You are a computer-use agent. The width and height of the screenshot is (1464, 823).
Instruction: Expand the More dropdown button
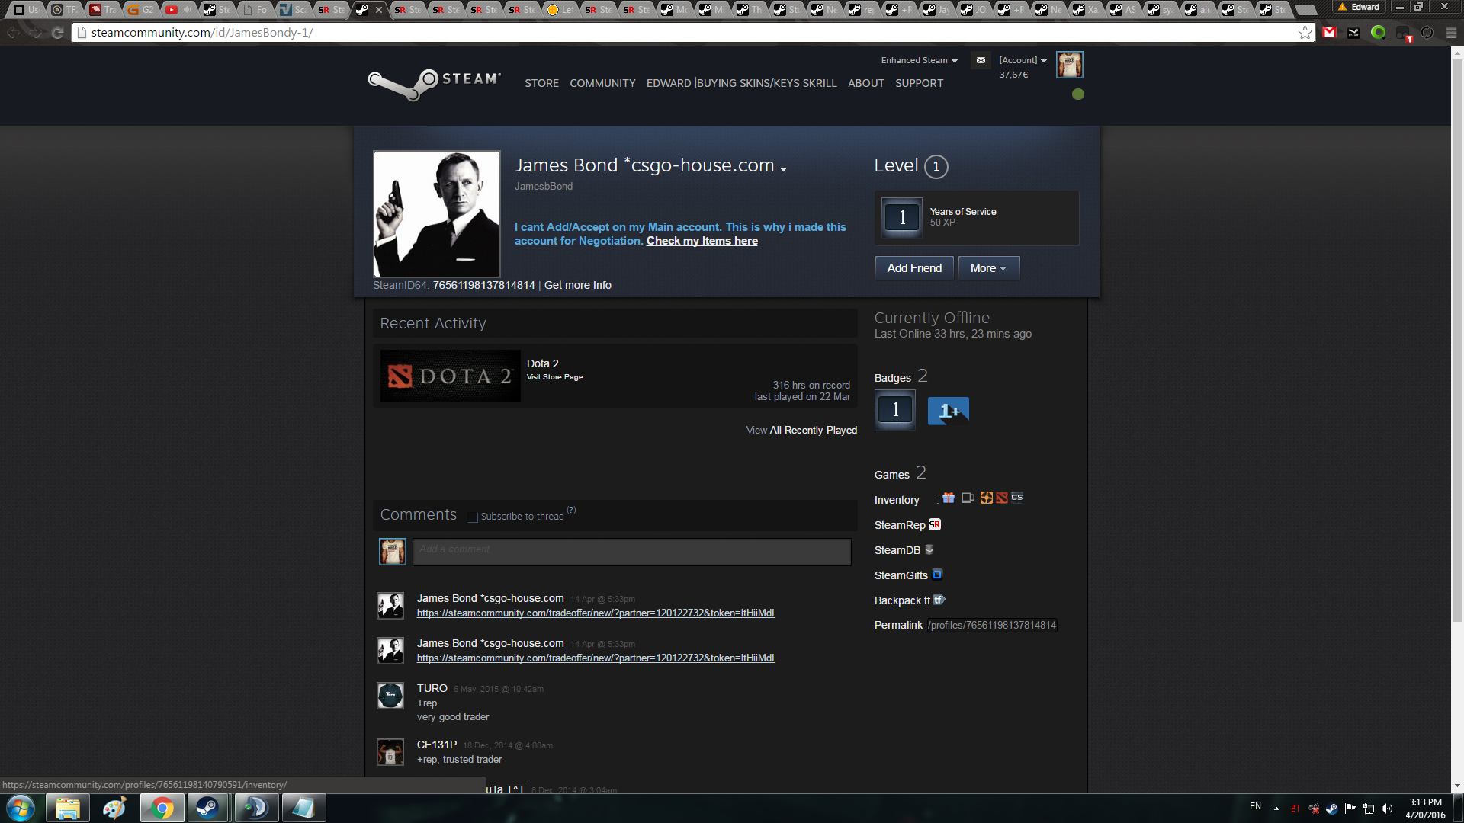[x=988, y=268]
